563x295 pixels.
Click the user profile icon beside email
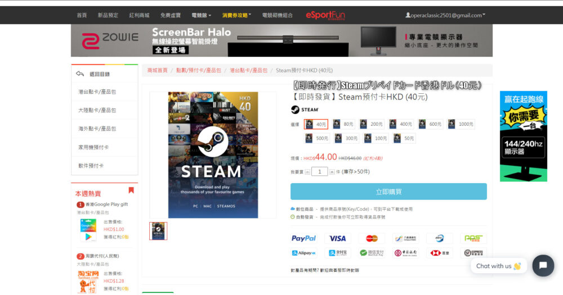click(408, 15)
